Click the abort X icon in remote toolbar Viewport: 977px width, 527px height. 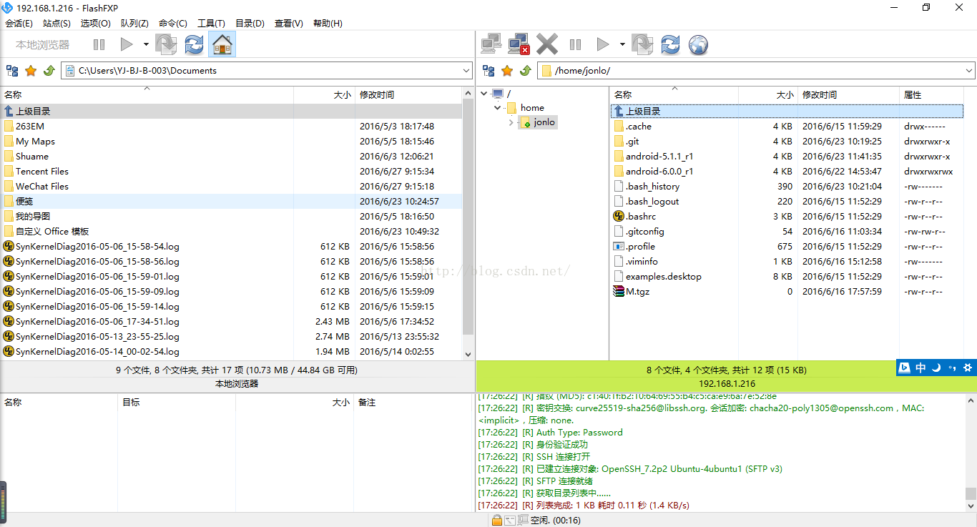(x=547, y=45)
